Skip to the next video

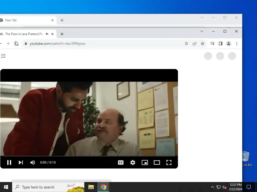point(21,162)
